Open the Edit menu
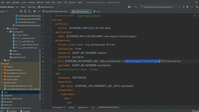The image size is (199, 112). tap(3, 2)
